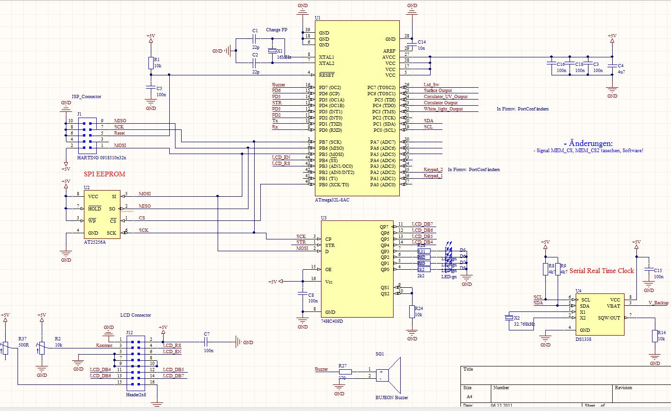Click the AT25256A SPI EEPROM symbol
Viewport: 671px width, 411px height.
tap(101, 213)
